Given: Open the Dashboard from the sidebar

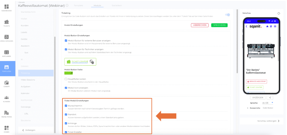Looking at the screenshot, I should coord(6,7).
